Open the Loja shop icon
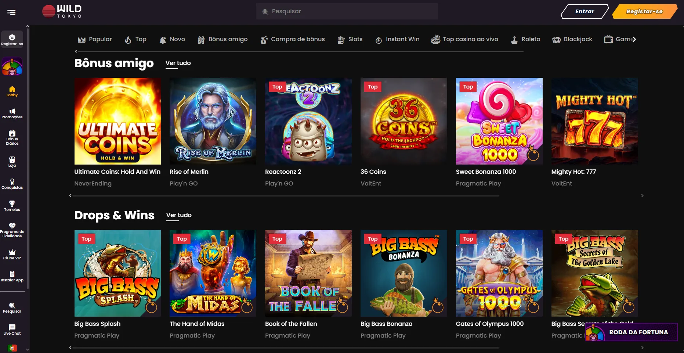Screen dimensions: 684x353 (x=12, y=162)
